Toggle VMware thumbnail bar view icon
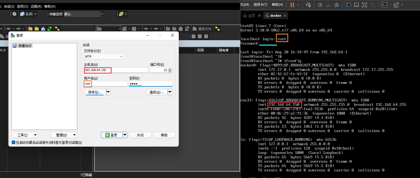Screen dimensions: 420x178 tap(356, 5)
